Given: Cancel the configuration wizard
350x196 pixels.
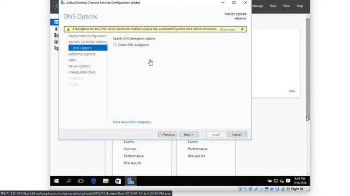Looking at the screenshot, I should pyautogui.click(x=237, y=134).
